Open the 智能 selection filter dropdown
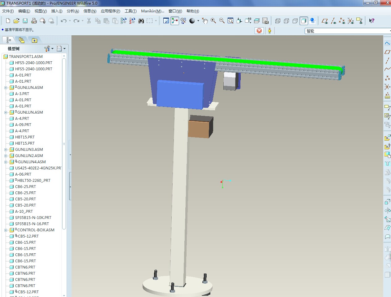 coord(389,31)
